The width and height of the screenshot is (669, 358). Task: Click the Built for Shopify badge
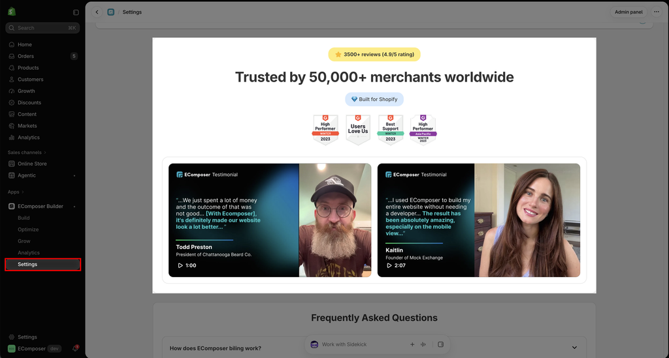coord(374,99)
